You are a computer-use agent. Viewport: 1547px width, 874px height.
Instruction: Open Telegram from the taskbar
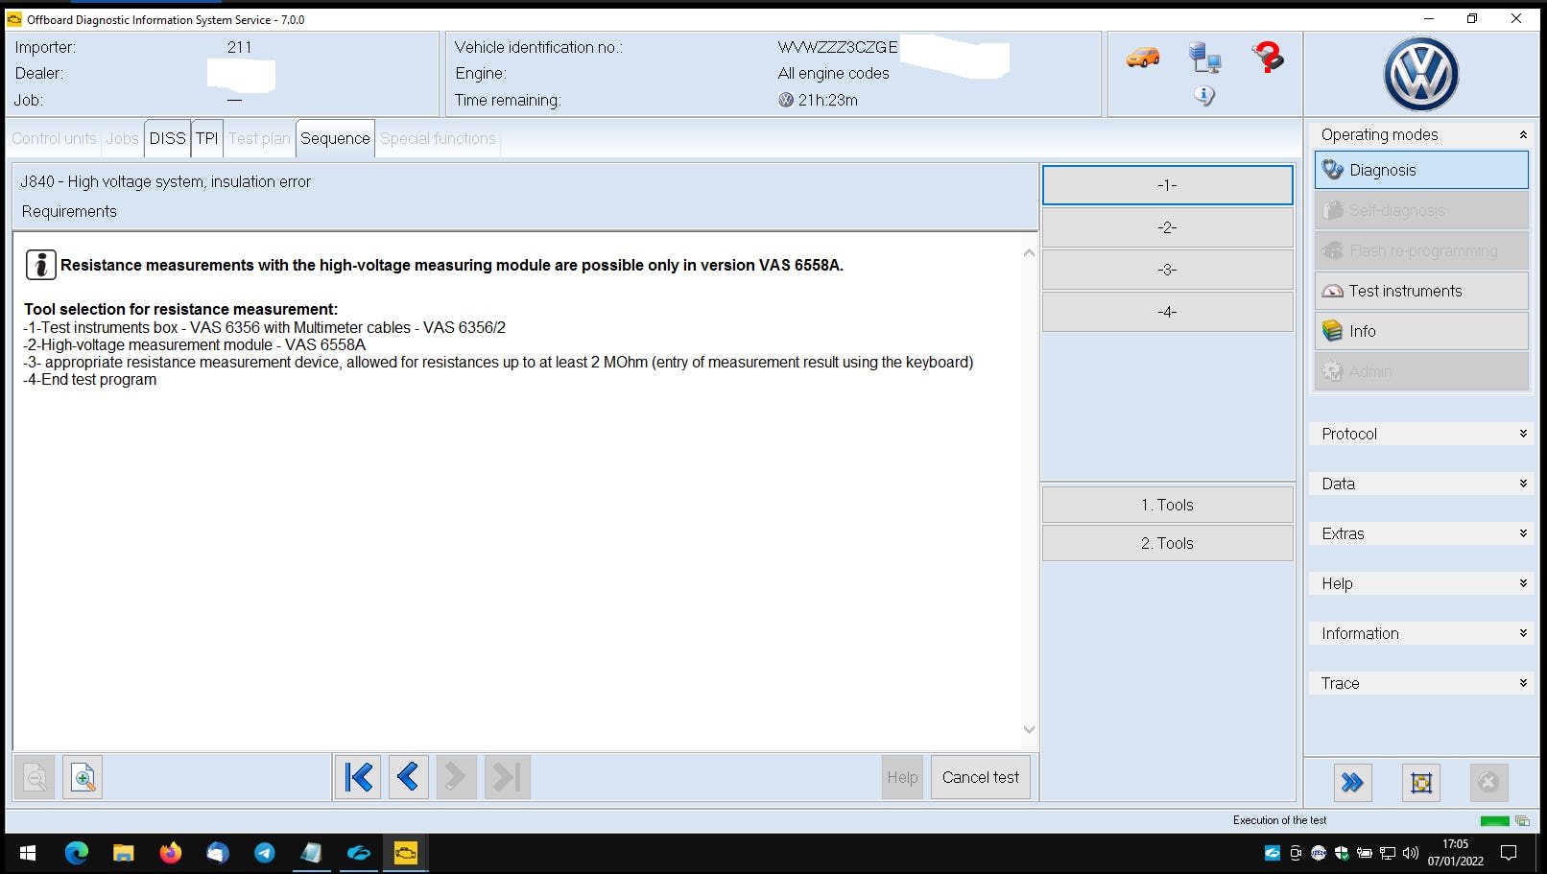(x=265, y=853)
